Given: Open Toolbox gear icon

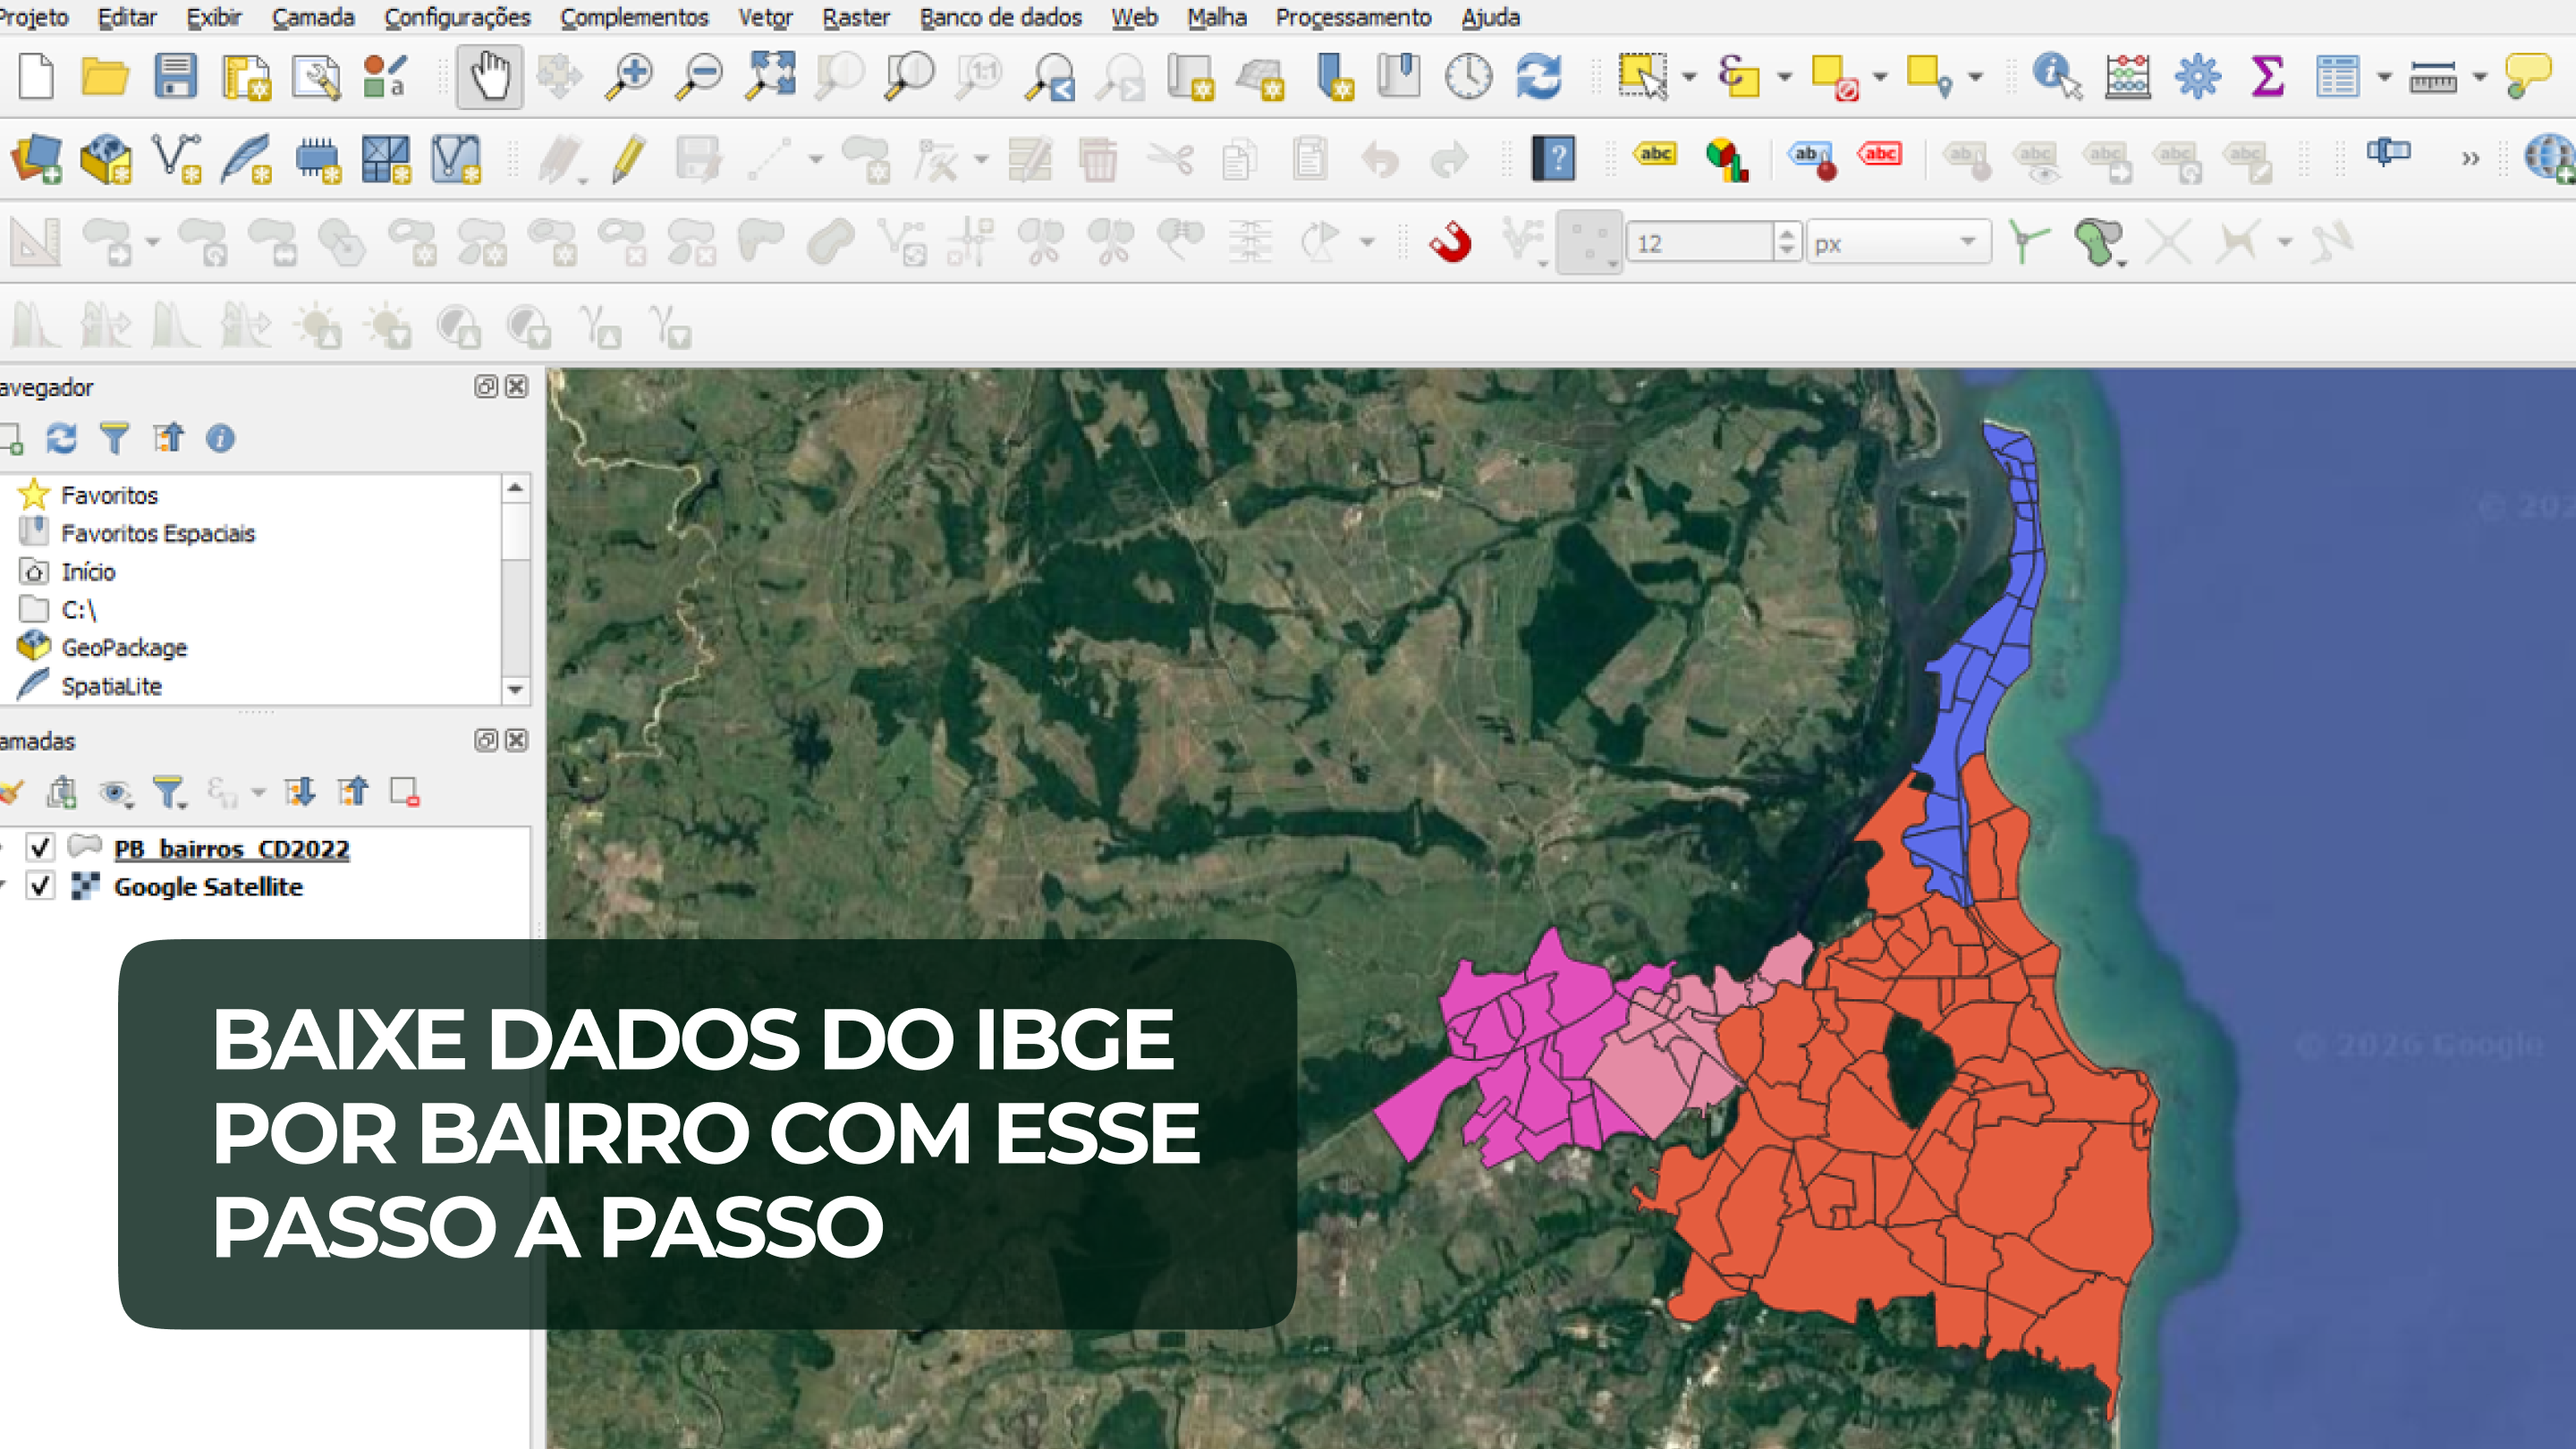Looking at the screenshot, I should [x=2196, y=77].
